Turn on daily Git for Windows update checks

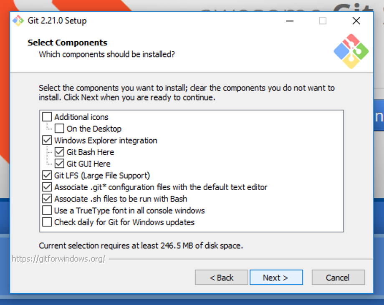click(x=47, y=222)
